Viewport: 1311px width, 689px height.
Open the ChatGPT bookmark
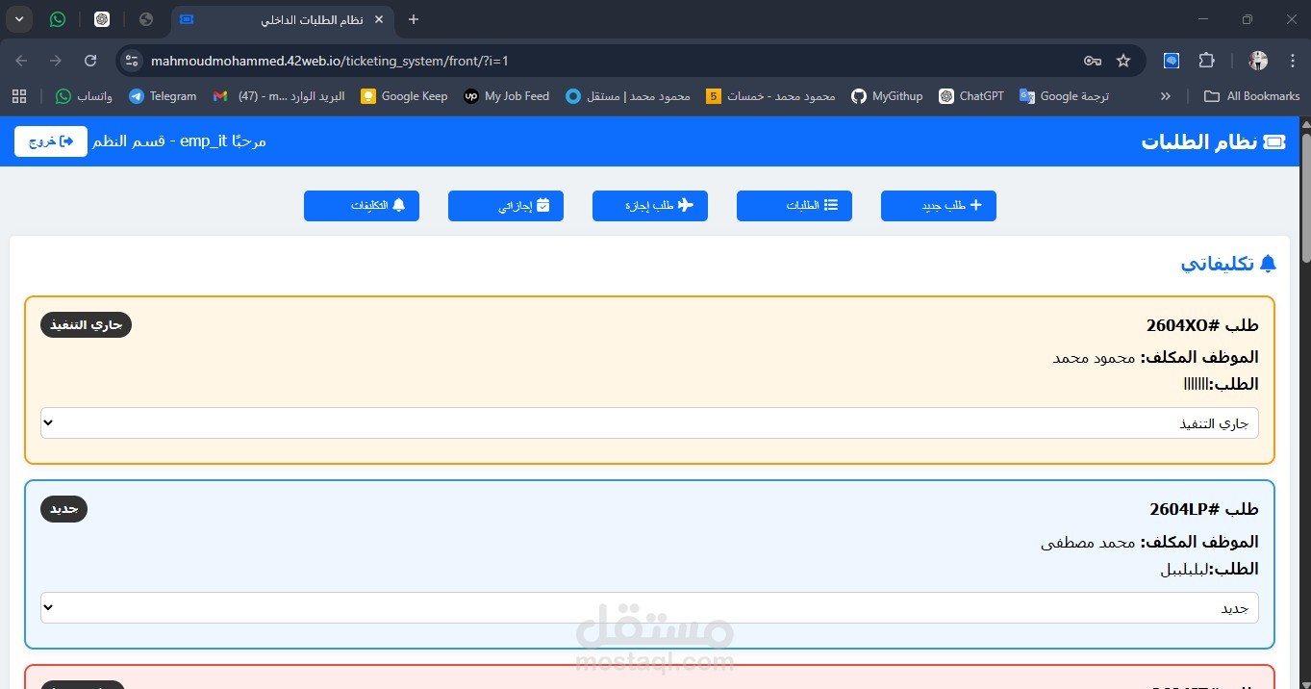(971, 96)
